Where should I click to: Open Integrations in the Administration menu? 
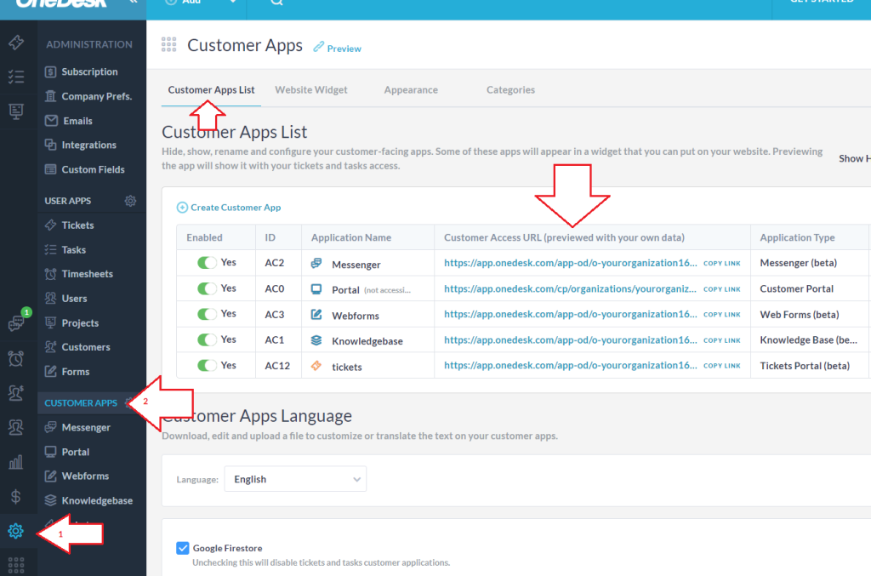coord(88,145)
